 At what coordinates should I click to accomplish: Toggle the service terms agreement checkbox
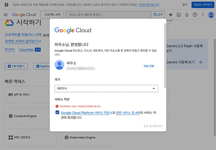[58, 113]
